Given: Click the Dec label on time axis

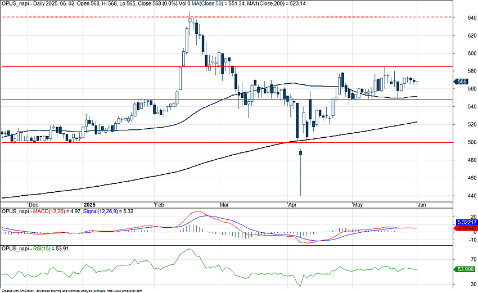Looking at the screenshot, I should click(33, 205).
